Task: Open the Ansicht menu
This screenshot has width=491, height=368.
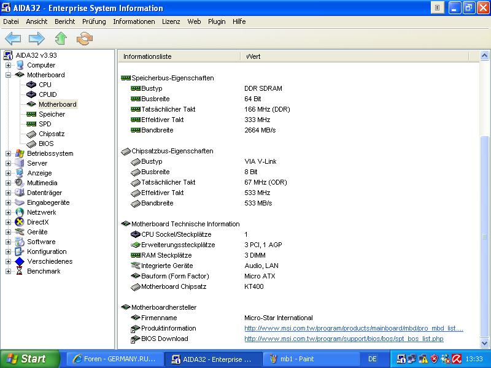Action: tap(37, 21)
